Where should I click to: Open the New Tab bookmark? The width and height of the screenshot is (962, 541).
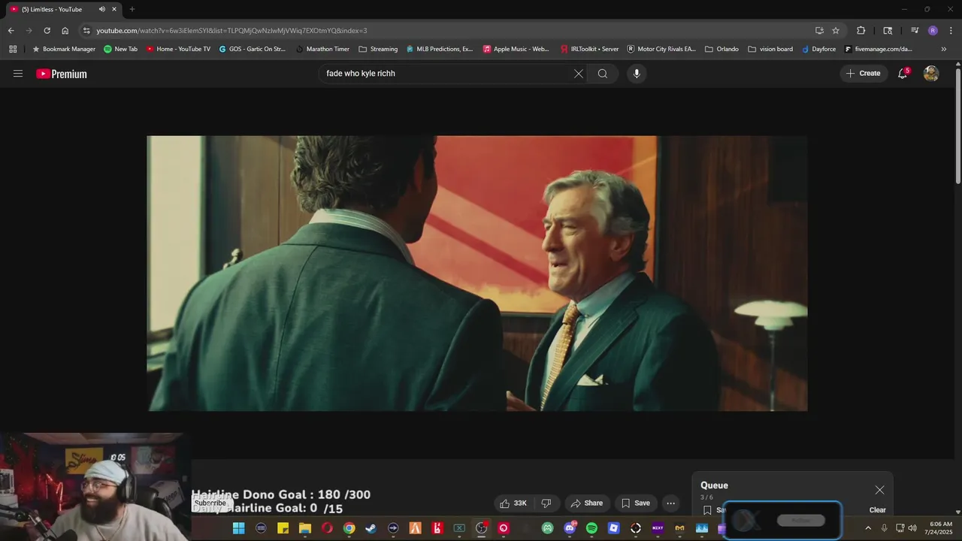(120, 49)
